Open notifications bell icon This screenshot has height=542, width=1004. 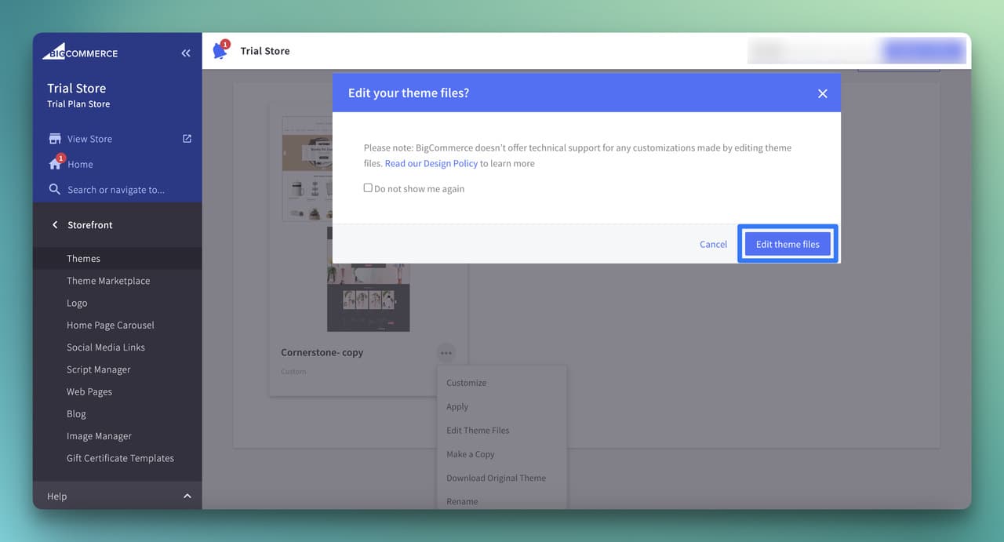pyautogui.click(x=220, y=50)
